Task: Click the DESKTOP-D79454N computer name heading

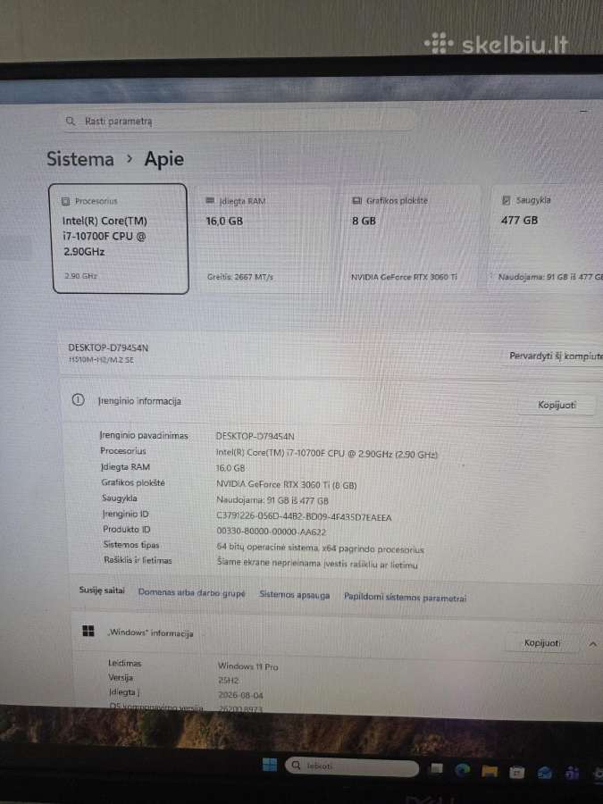Action: (x=108, y=348)
